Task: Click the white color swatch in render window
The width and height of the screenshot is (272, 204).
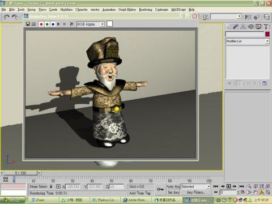Action: (x=110, y=24)
